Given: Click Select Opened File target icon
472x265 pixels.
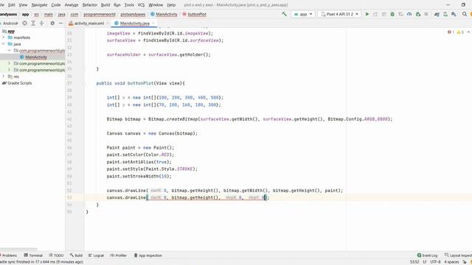Looking at the screenshot, I should click(x=24, y=23).
